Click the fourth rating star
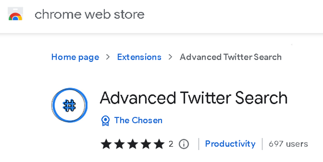The image size is (323, 162). click(146, 144)
